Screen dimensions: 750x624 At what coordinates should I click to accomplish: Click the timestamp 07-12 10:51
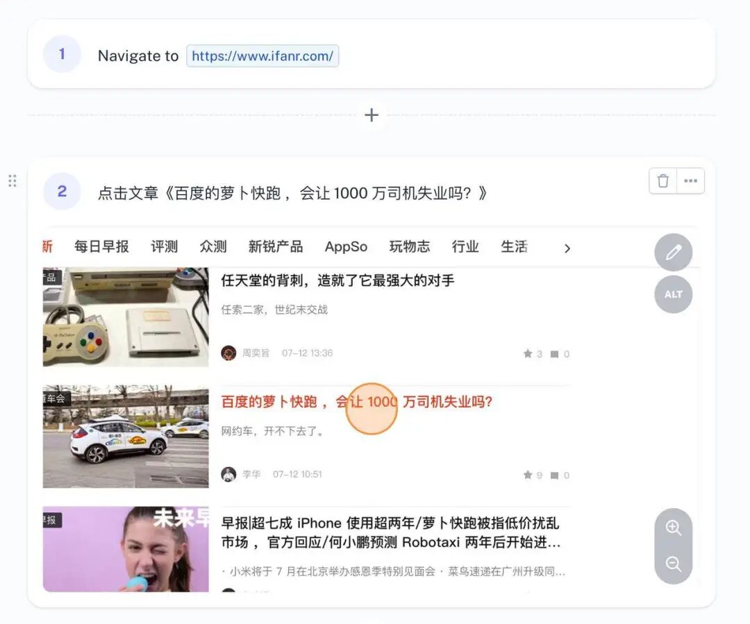297,474
